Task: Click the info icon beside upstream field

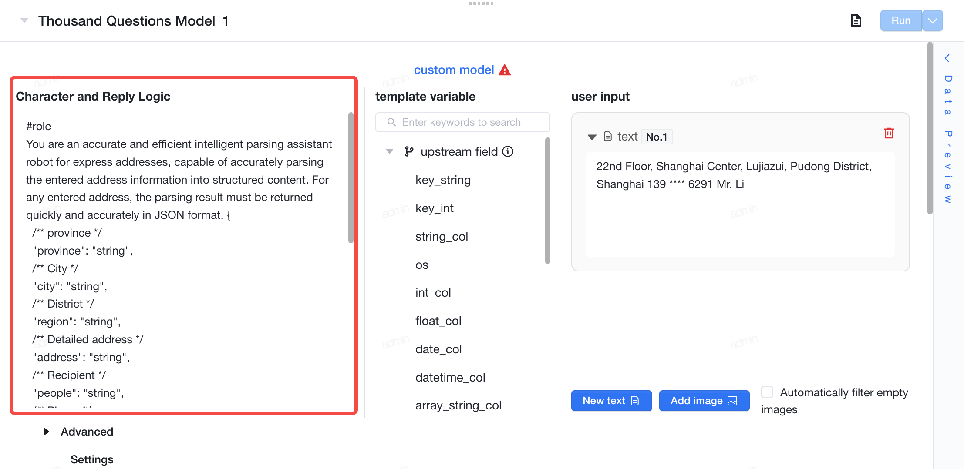Action: click(x=508, y=151)
